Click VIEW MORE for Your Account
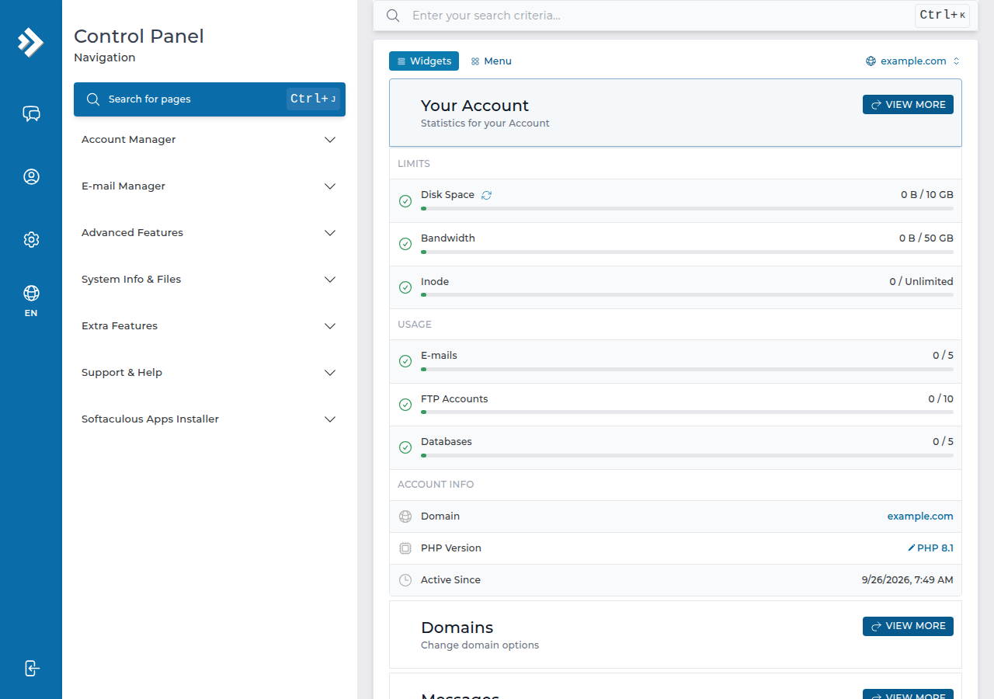 coord(908,105)
